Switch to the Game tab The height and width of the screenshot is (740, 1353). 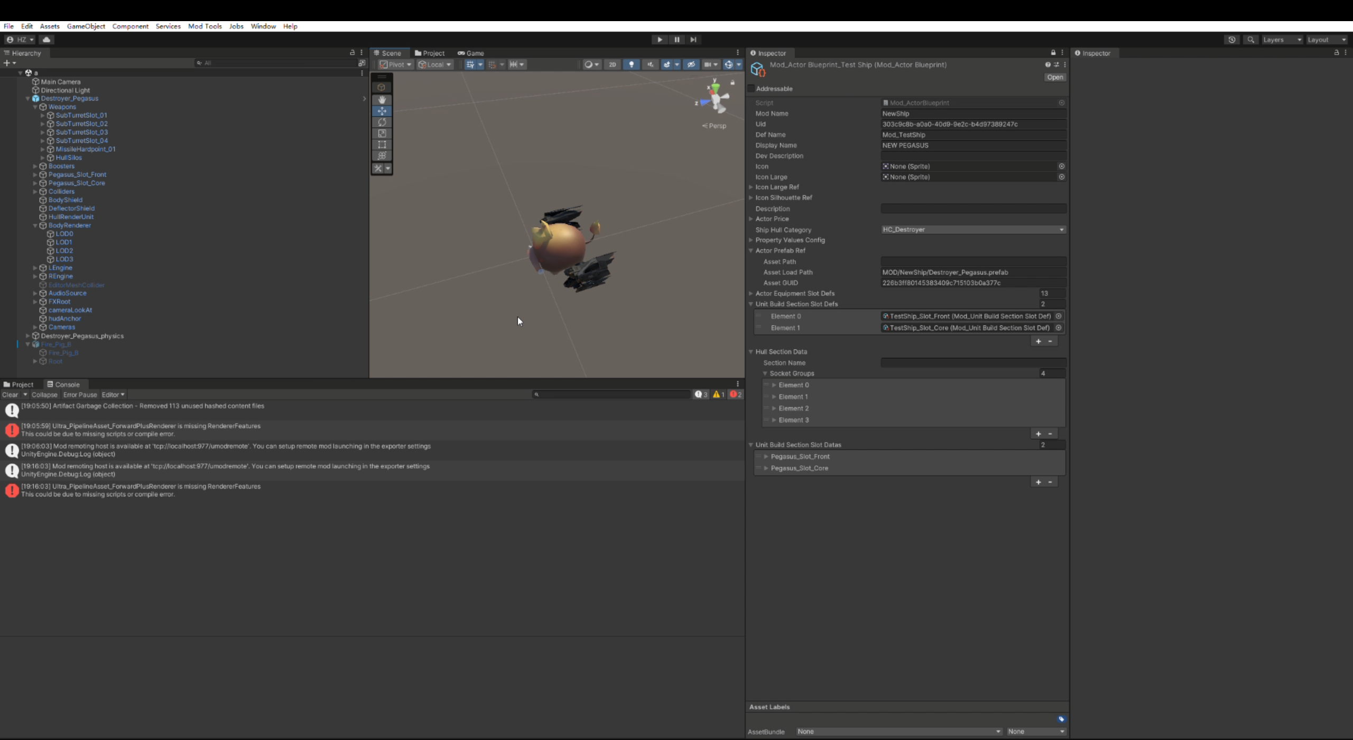click(471, 53)
